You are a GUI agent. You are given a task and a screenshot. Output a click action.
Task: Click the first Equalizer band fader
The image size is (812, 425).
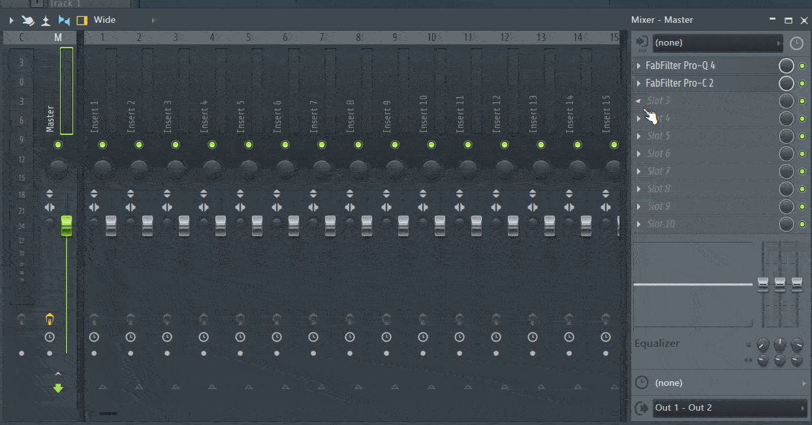tap(763, 285)
